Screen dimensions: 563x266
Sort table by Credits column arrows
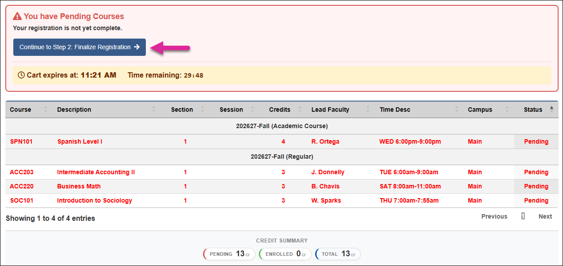pyautogui.click(x=300, y=110)
